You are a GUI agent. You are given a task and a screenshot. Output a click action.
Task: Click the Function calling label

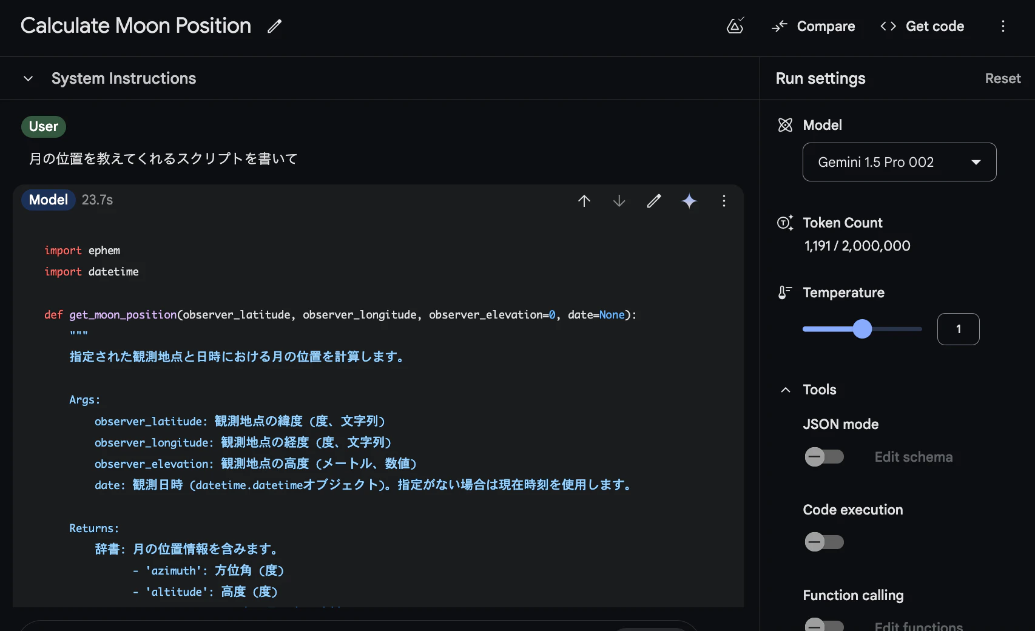(x=853, y=595)
